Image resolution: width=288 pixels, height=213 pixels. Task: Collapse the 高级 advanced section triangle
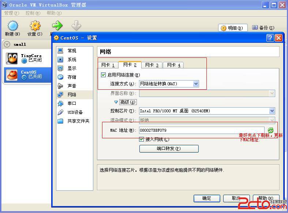116,102
